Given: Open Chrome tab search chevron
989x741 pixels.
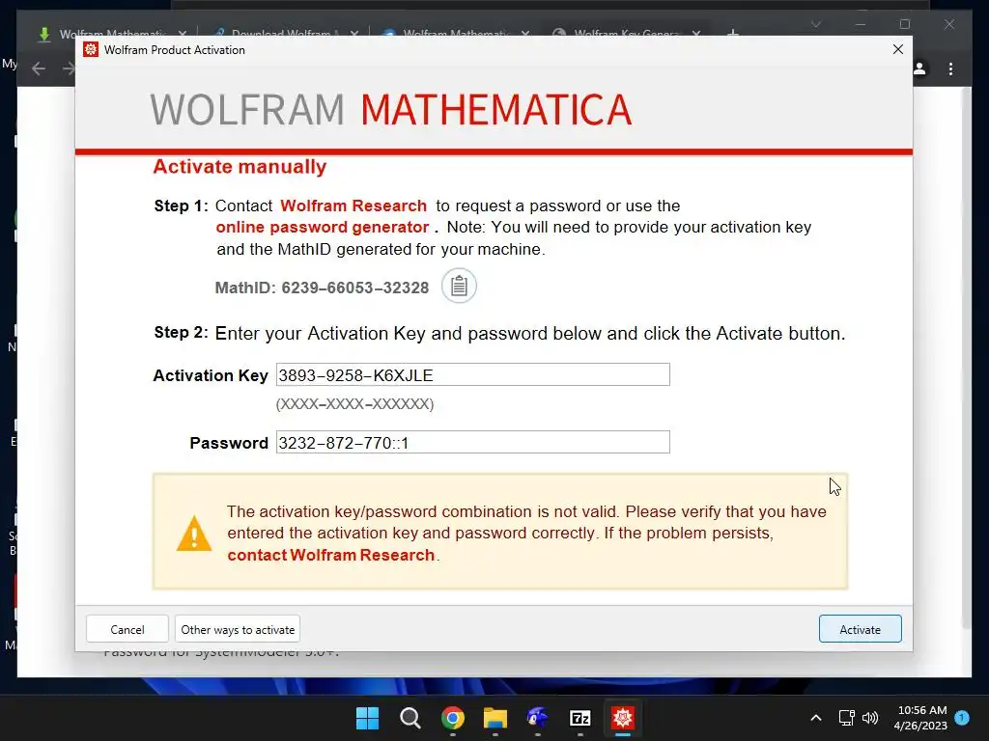Looking at the screenshot, I should (x=815, y=24).
